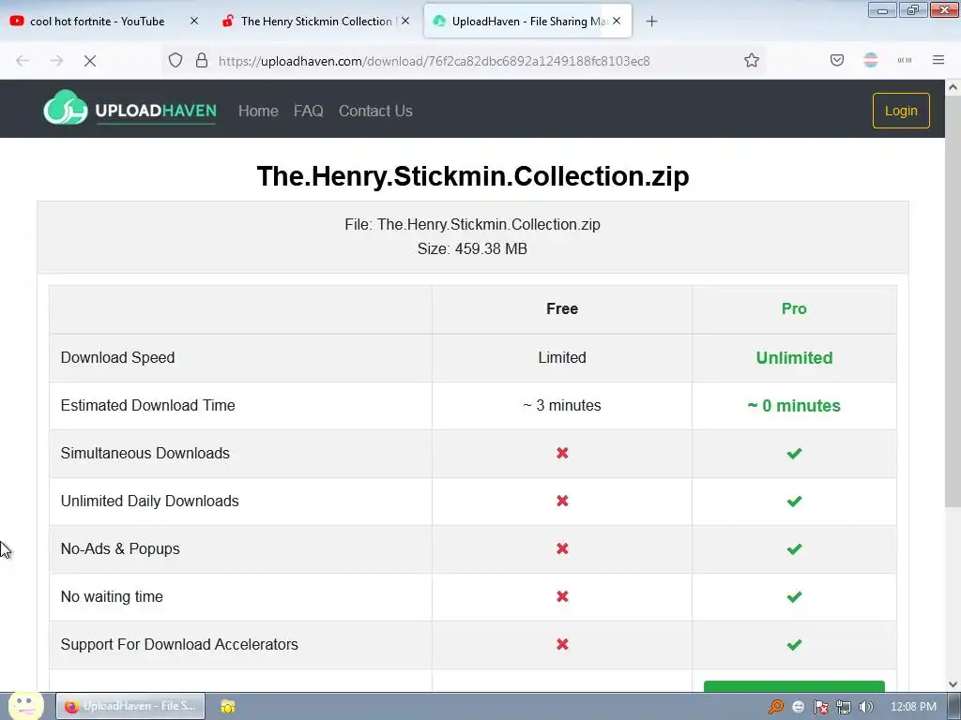Click green check in No waiting time row
This screenshot has width=961, height=720.
point(794,596)
